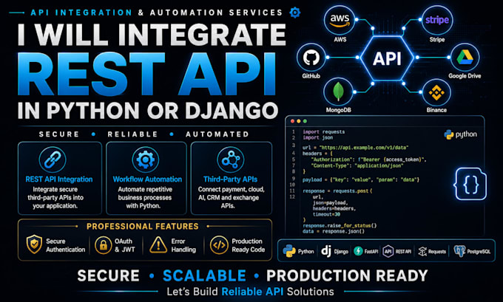Click the PostgreSQL label in tech bar
The height and width of the screenshot is (302, 503).
tap(479, 252)
